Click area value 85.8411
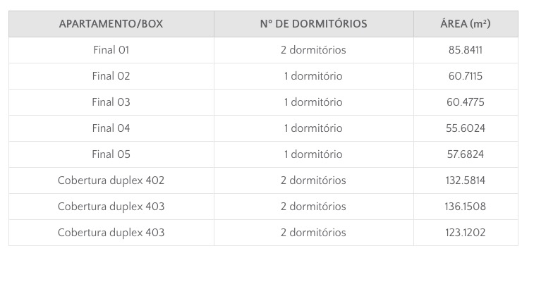This screenshot has height=294, width=534. 465,50
